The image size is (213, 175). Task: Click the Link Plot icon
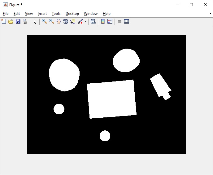93,22
